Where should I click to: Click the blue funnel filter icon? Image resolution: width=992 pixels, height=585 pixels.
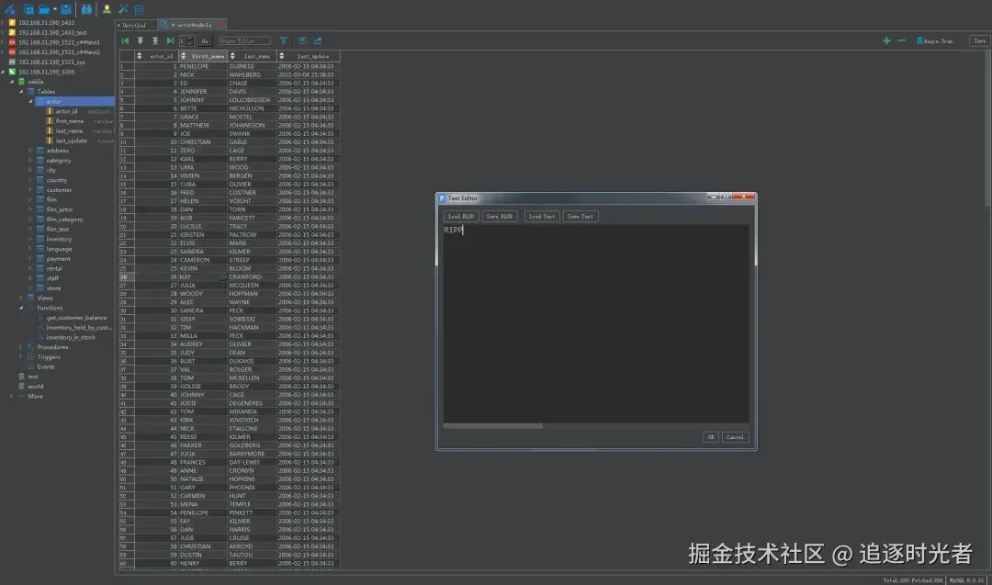(283, 40)
